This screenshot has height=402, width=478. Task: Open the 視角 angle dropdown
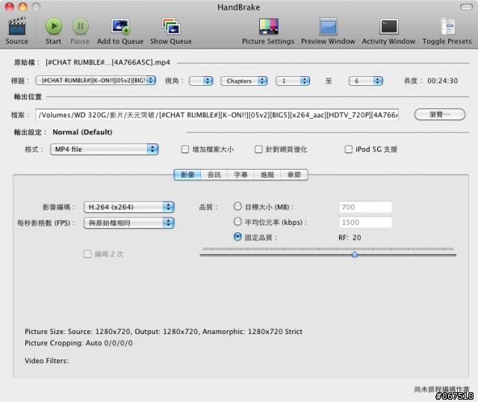coord(201,81)
